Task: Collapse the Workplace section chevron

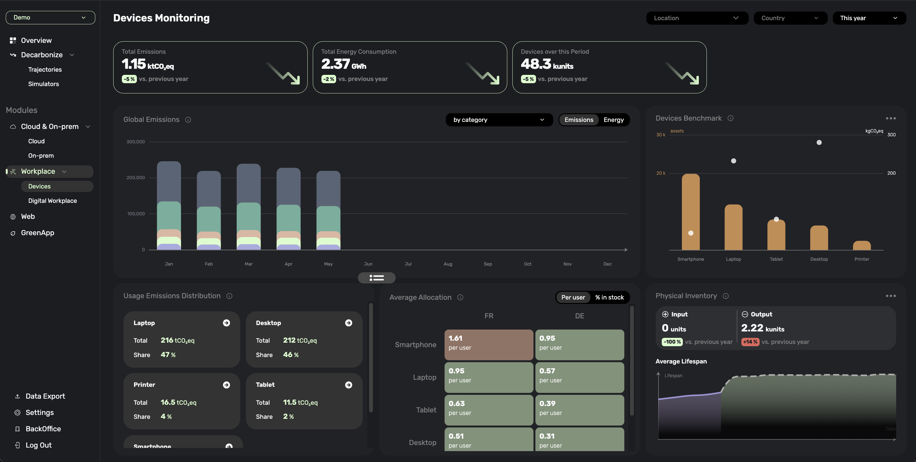Action: (x=64, y=172)
